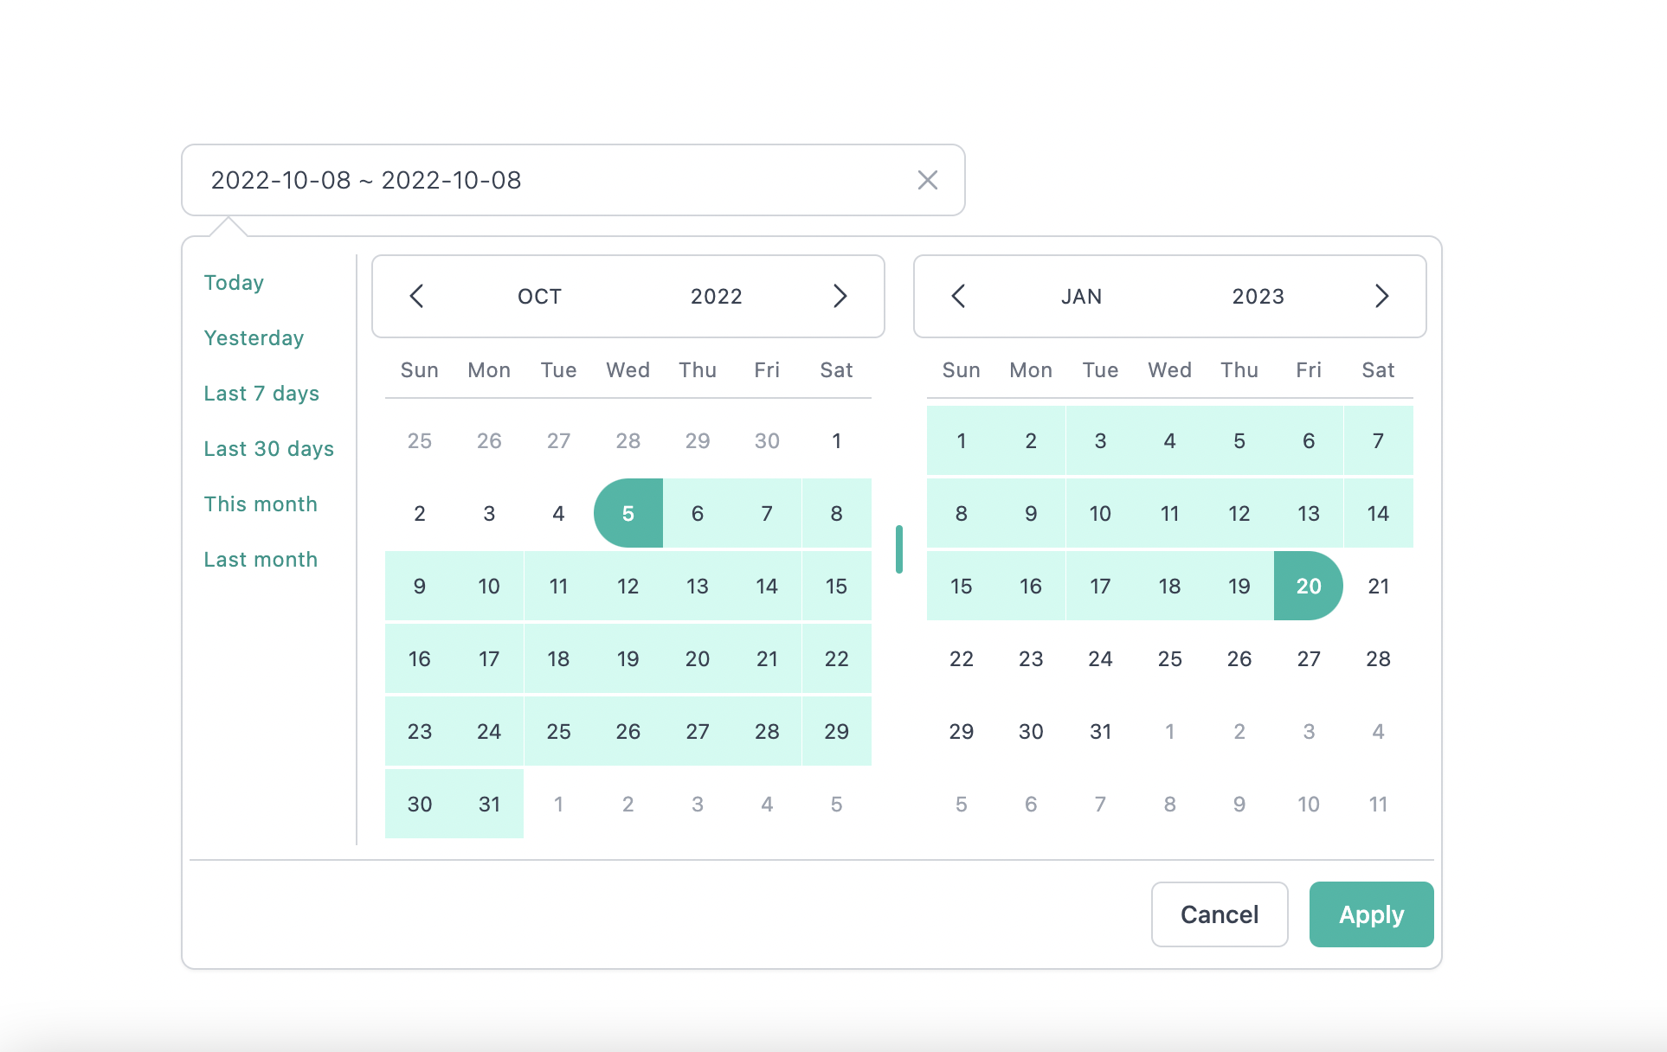Apply the selected date range

pyautogui.click(x=1368, y=913)
